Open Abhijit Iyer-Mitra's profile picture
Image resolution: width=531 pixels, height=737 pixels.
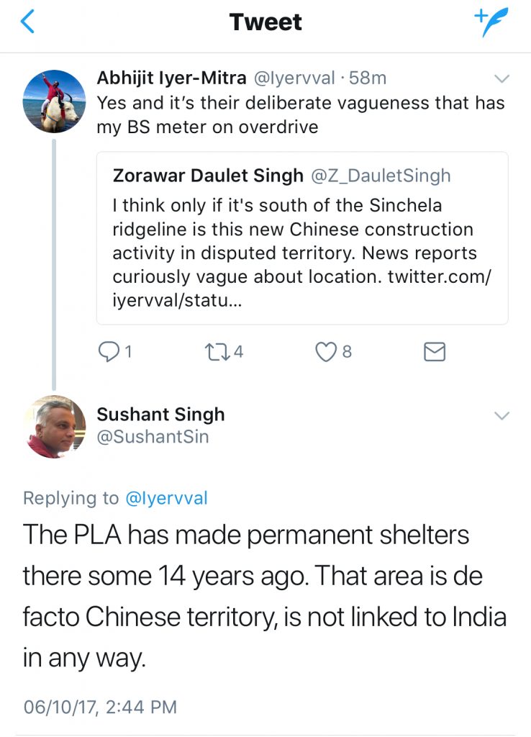[55, 101]
